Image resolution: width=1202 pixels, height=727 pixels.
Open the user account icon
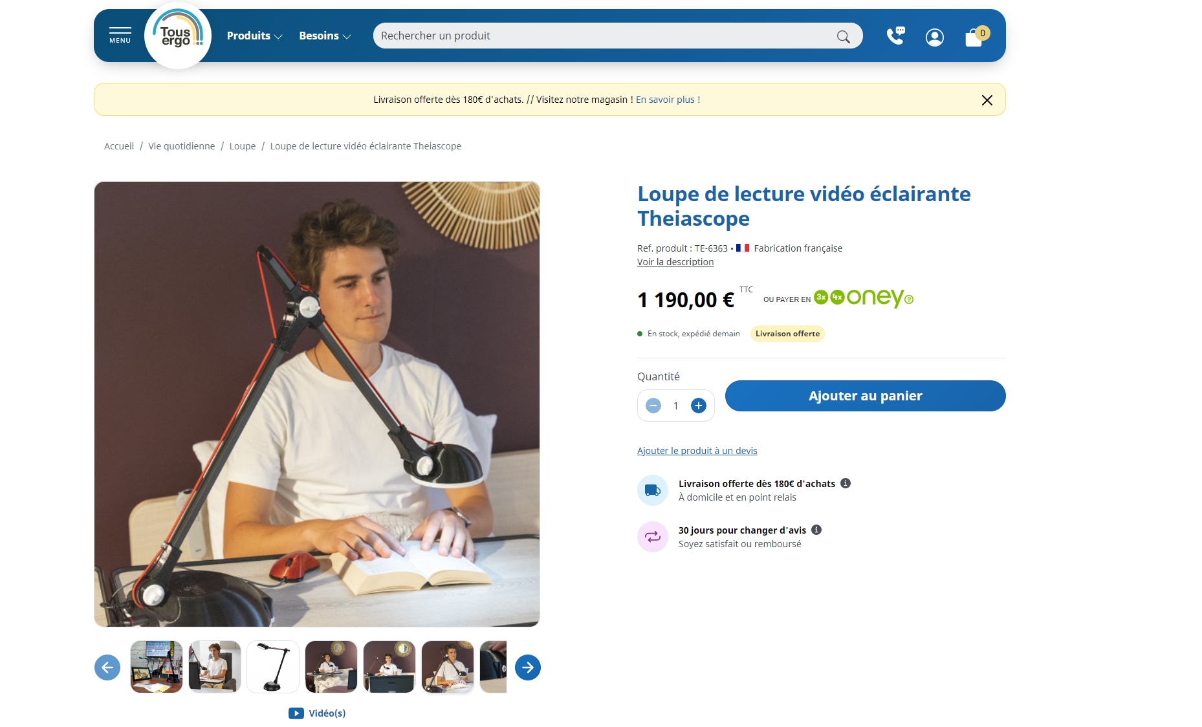[x=934, y=37]
